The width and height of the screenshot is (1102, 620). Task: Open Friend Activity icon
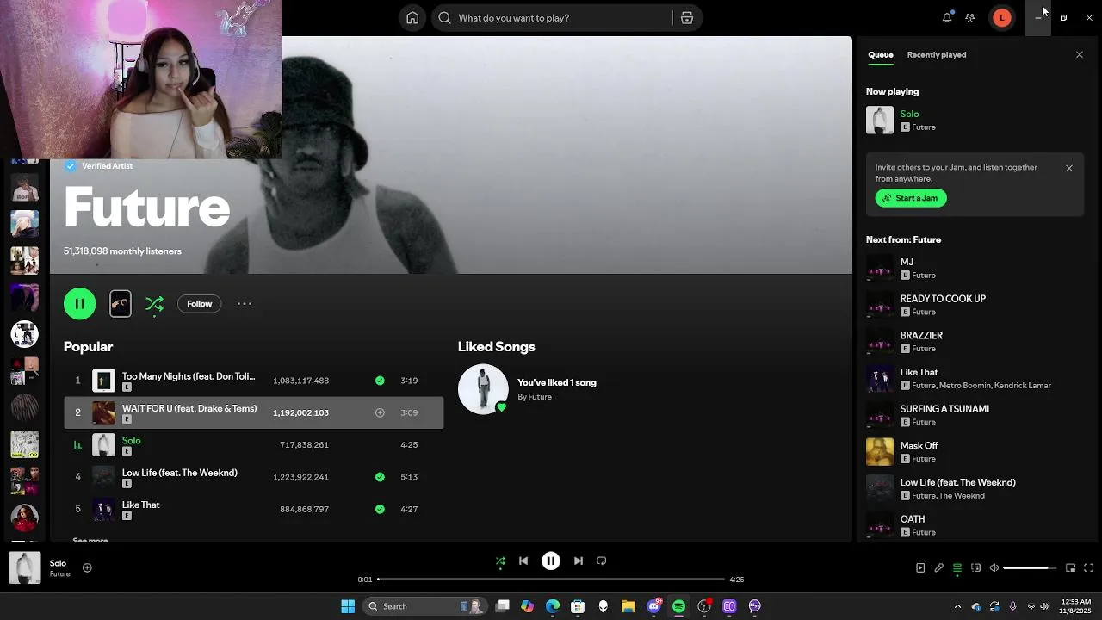click(x=969, y=17)
